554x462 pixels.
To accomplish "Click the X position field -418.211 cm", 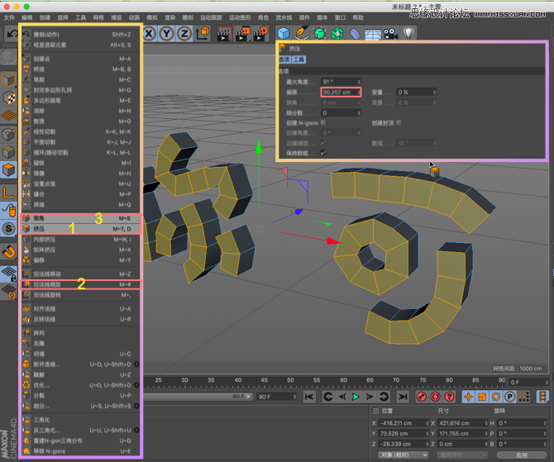I will pos(404,423).
